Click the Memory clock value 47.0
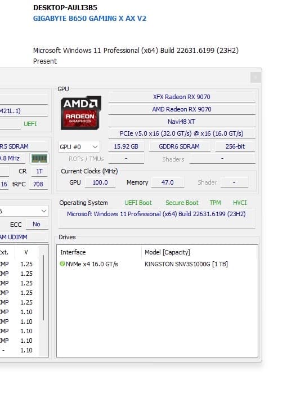Image resolution: width=305 pixels, height=407 pixels. pos(168,182)
